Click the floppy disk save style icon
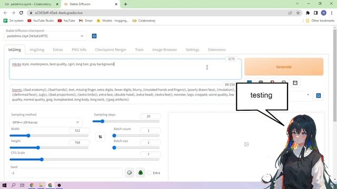This screenshot has width=337, height=189. (295, 83)
